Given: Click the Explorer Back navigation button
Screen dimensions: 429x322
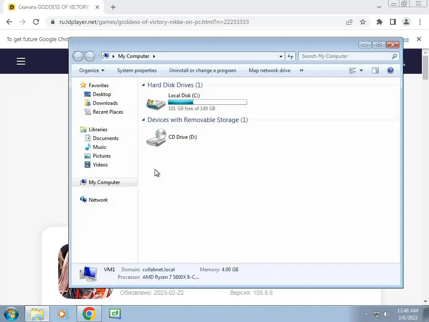Looking at the screenshot, I should coord(78,56).
